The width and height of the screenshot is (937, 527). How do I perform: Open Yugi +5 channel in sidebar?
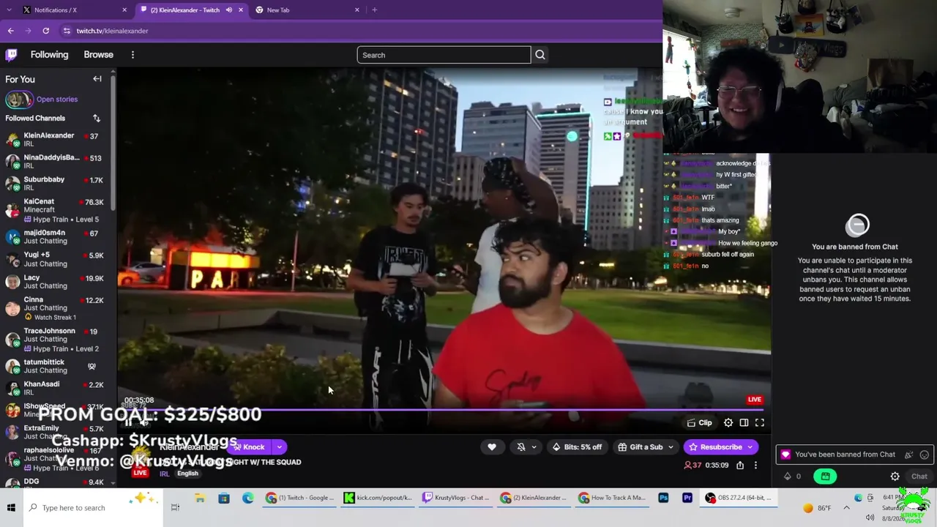point(56,259)
